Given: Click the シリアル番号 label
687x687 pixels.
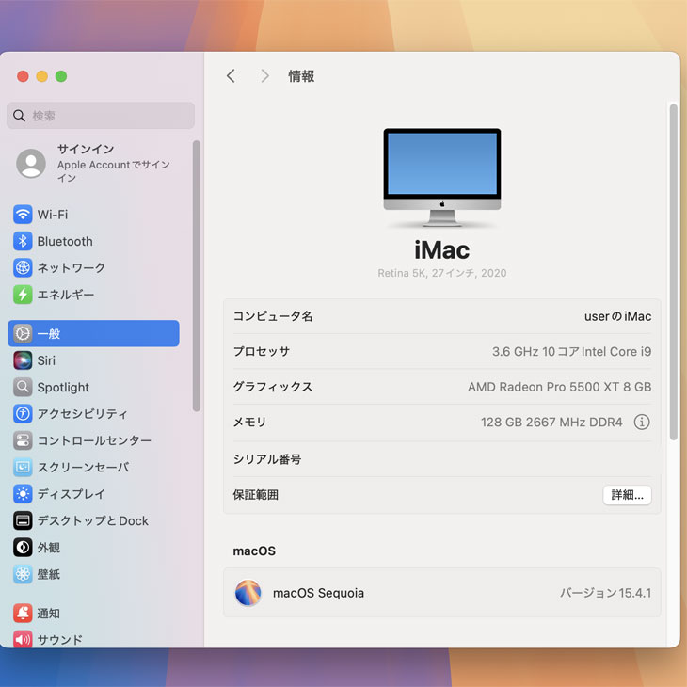Looking at the screenshot, I should [x=267, y=459].
